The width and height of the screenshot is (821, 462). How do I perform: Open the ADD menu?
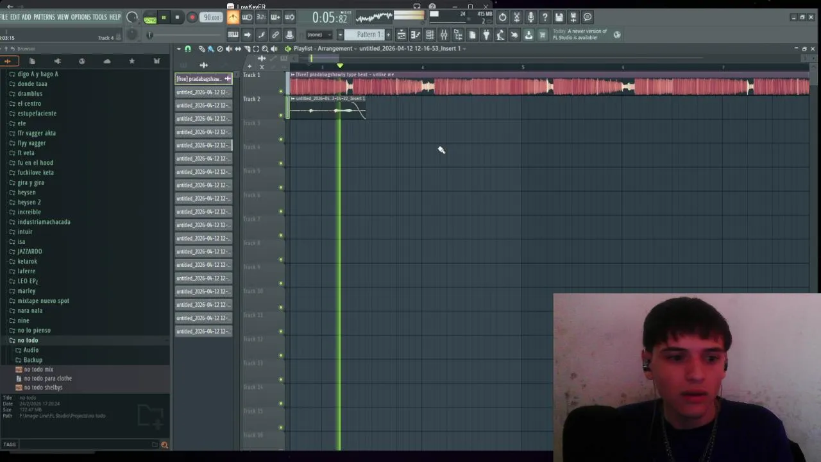tap(26, 17)
